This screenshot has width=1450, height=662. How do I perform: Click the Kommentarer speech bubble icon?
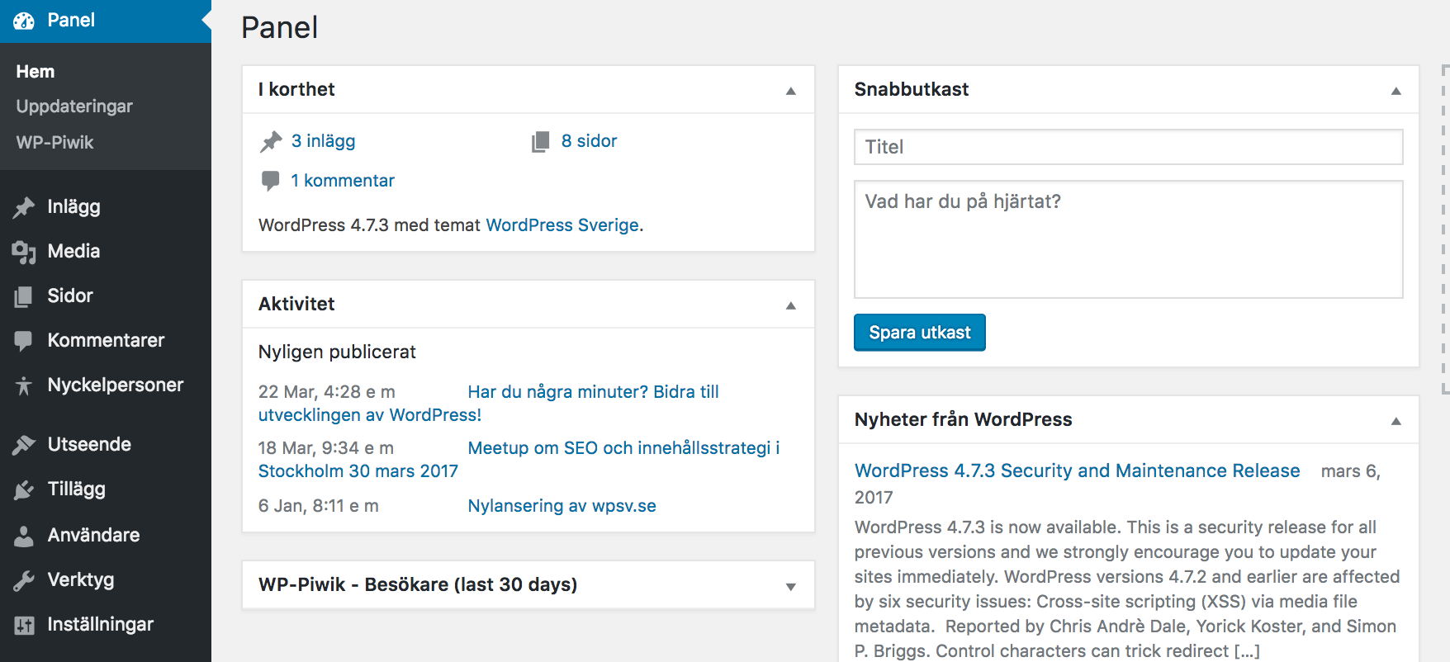(x=24, y=341)
